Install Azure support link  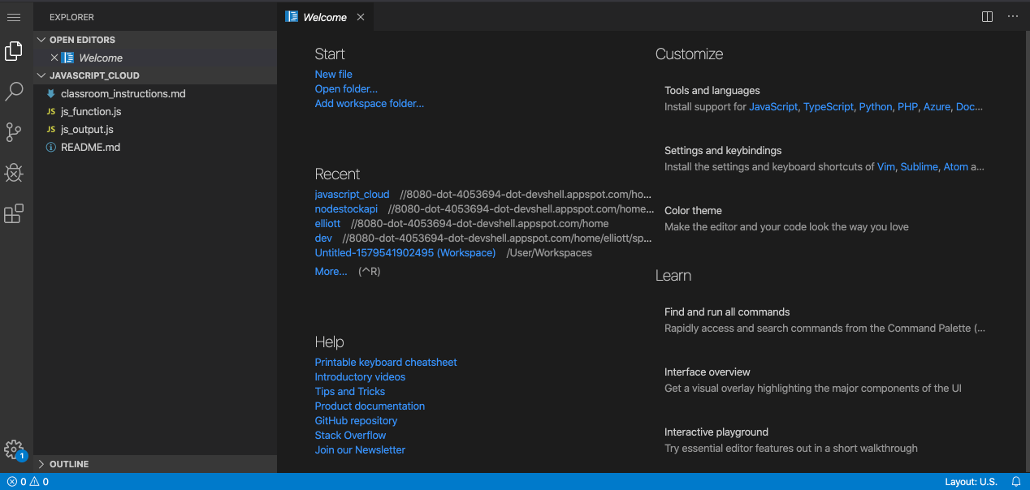[x=937, y=106]
